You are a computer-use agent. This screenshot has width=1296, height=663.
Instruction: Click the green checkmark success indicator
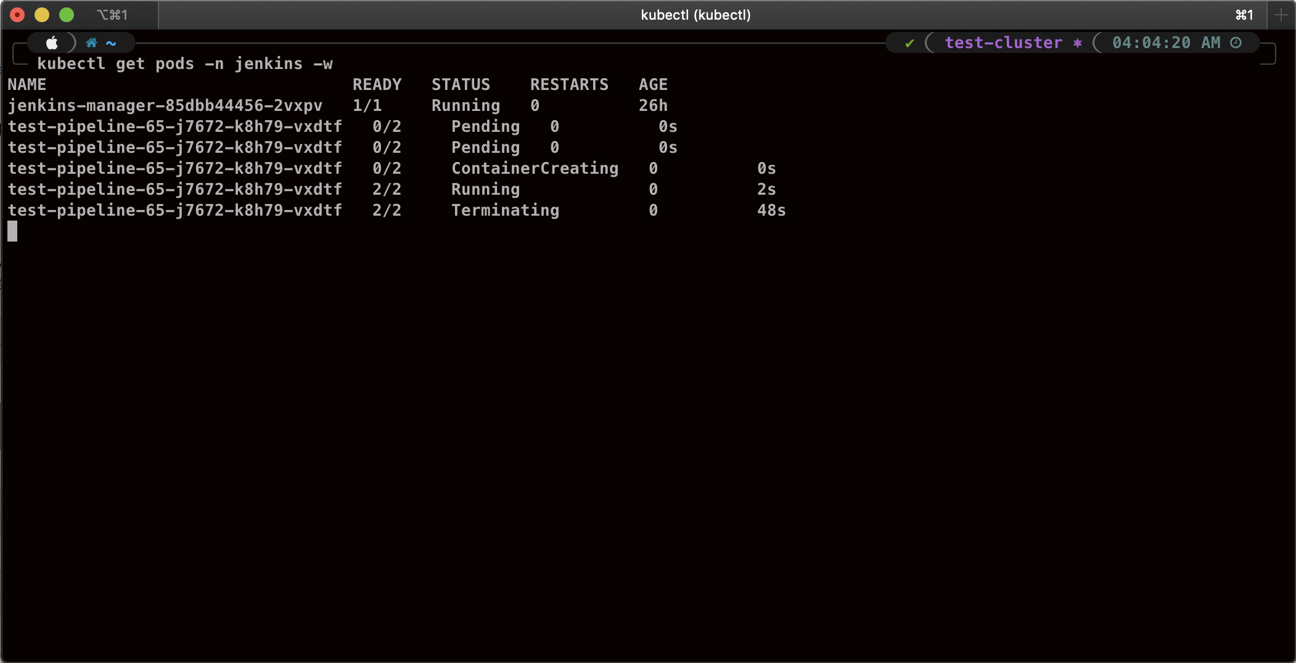click(x=909, y=43)
